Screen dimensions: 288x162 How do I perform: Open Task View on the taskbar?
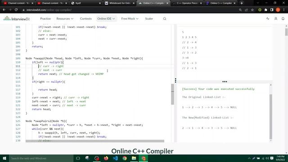pyautogui.click(x=78, y=158)
